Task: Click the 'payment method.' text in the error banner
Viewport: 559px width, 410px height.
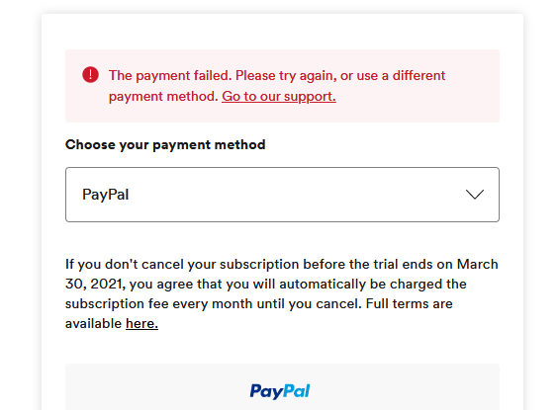Action: click(163, 97)
